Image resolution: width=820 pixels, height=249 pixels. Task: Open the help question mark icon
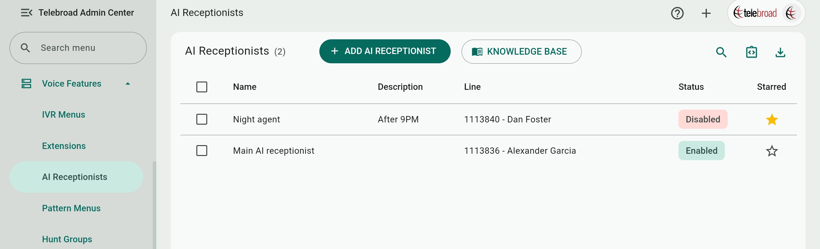point(677,13)
